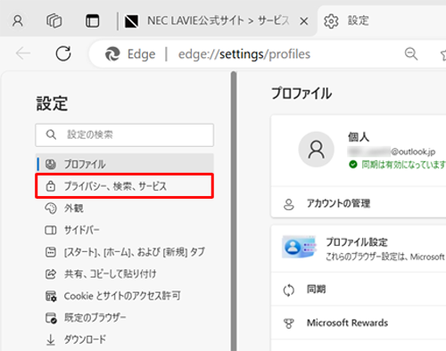Click the back arrow button

23,53
